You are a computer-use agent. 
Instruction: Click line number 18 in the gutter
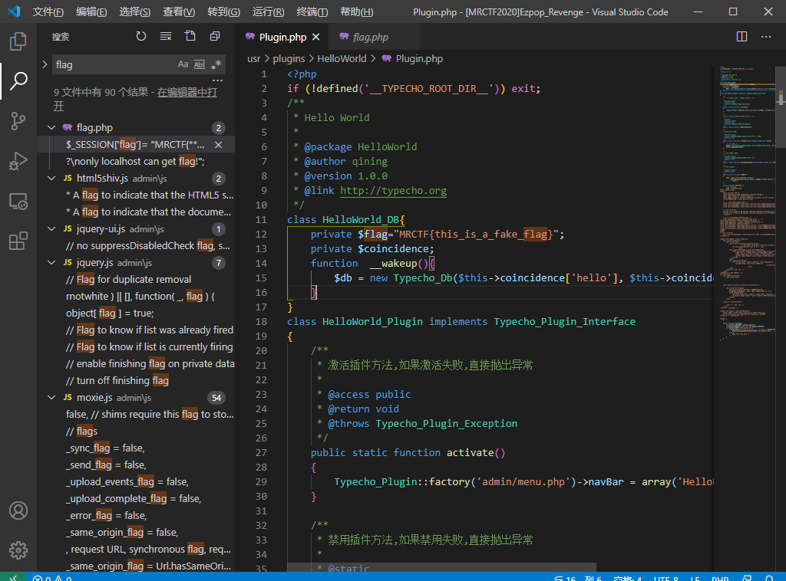(261, 322)
